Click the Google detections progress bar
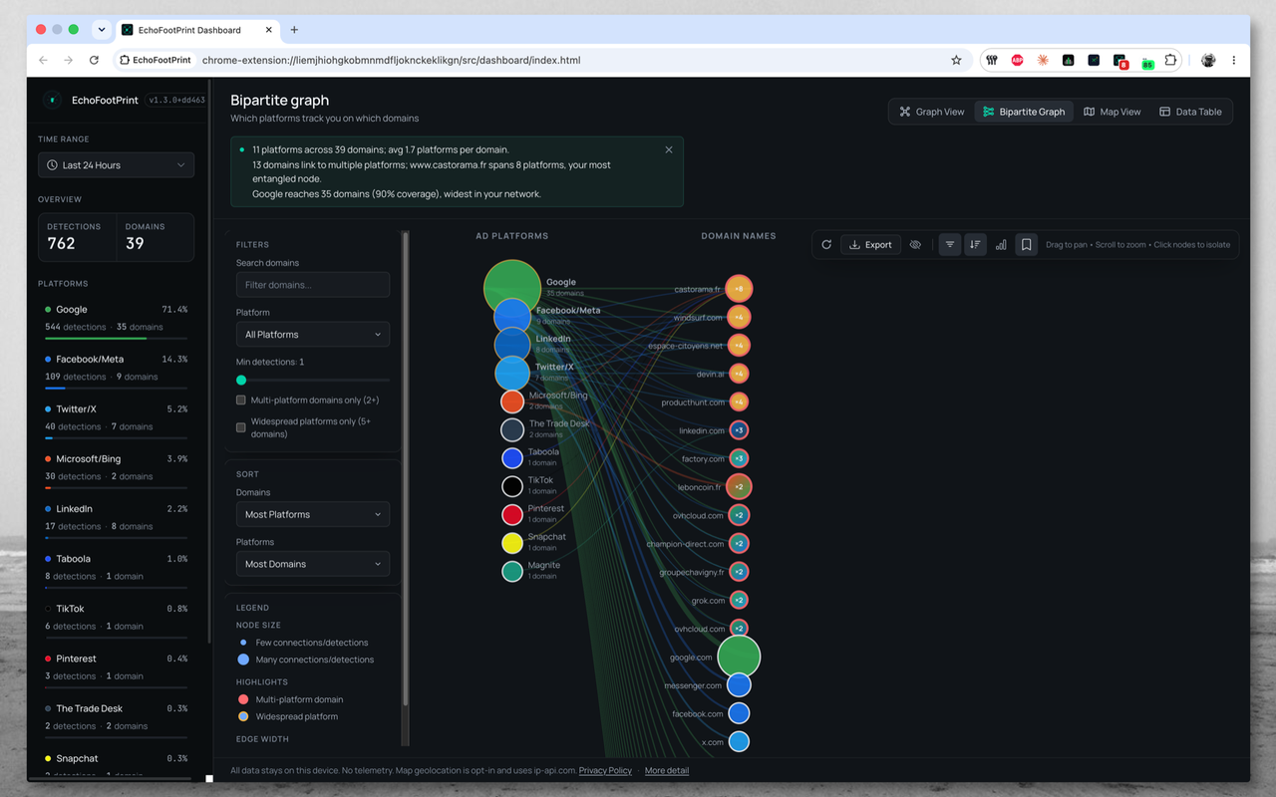1276x797 pixels. [116, 338]
